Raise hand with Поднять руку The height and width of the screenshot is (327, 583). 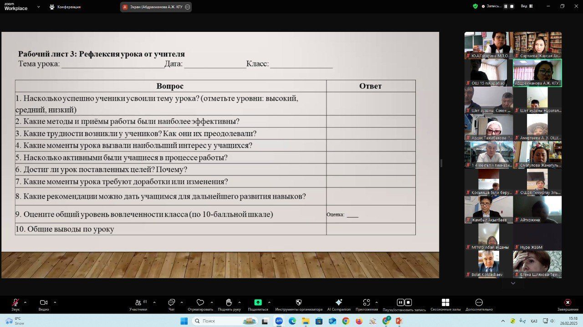tap(229, 303)
